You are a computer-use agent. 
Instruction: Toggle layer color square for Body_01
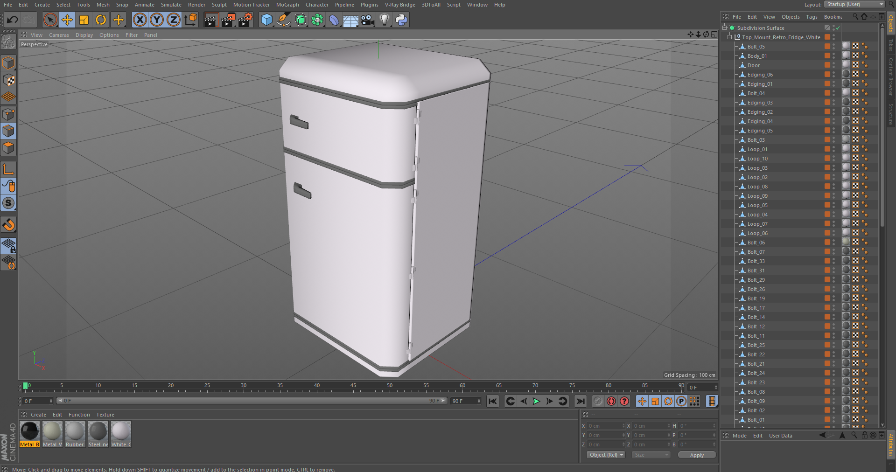click(x=827, y=56)
